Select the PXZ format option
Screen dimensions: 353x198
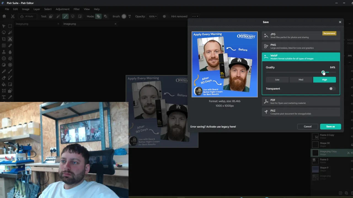click(x=301, y=112)
